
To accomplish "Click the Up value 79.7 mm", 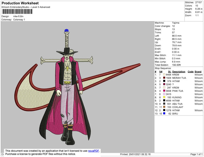I will (177, 42).
